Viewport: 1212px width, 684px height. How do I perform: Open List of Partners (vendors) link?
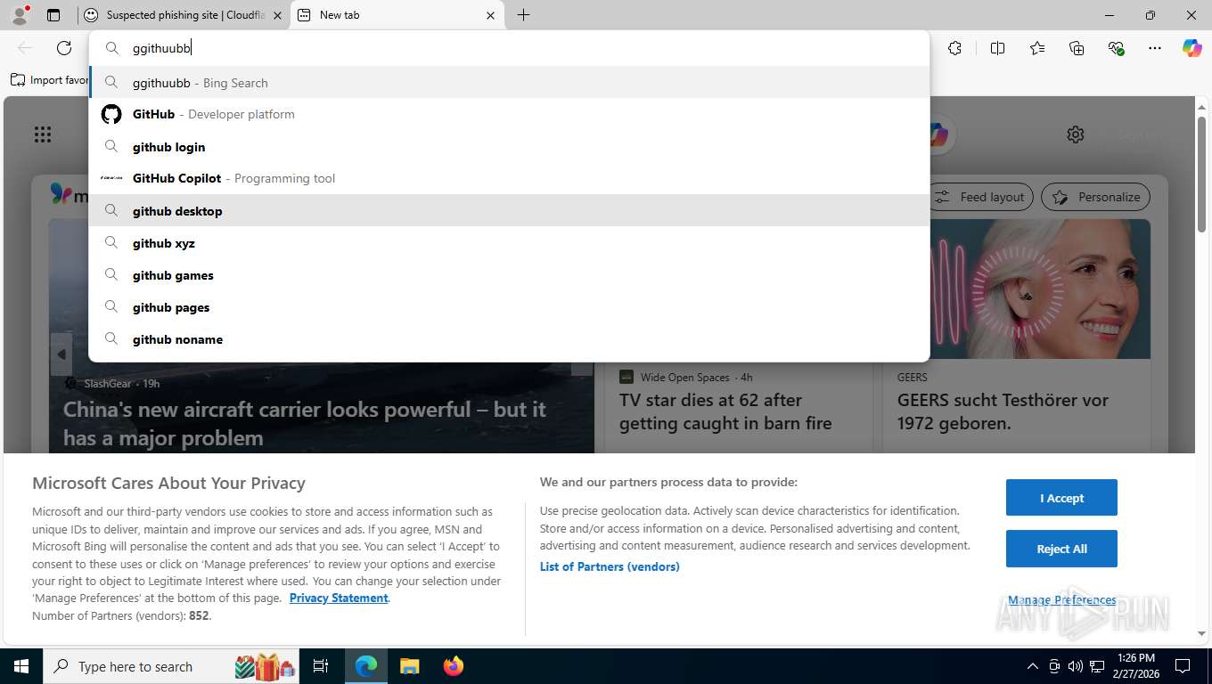610,566
